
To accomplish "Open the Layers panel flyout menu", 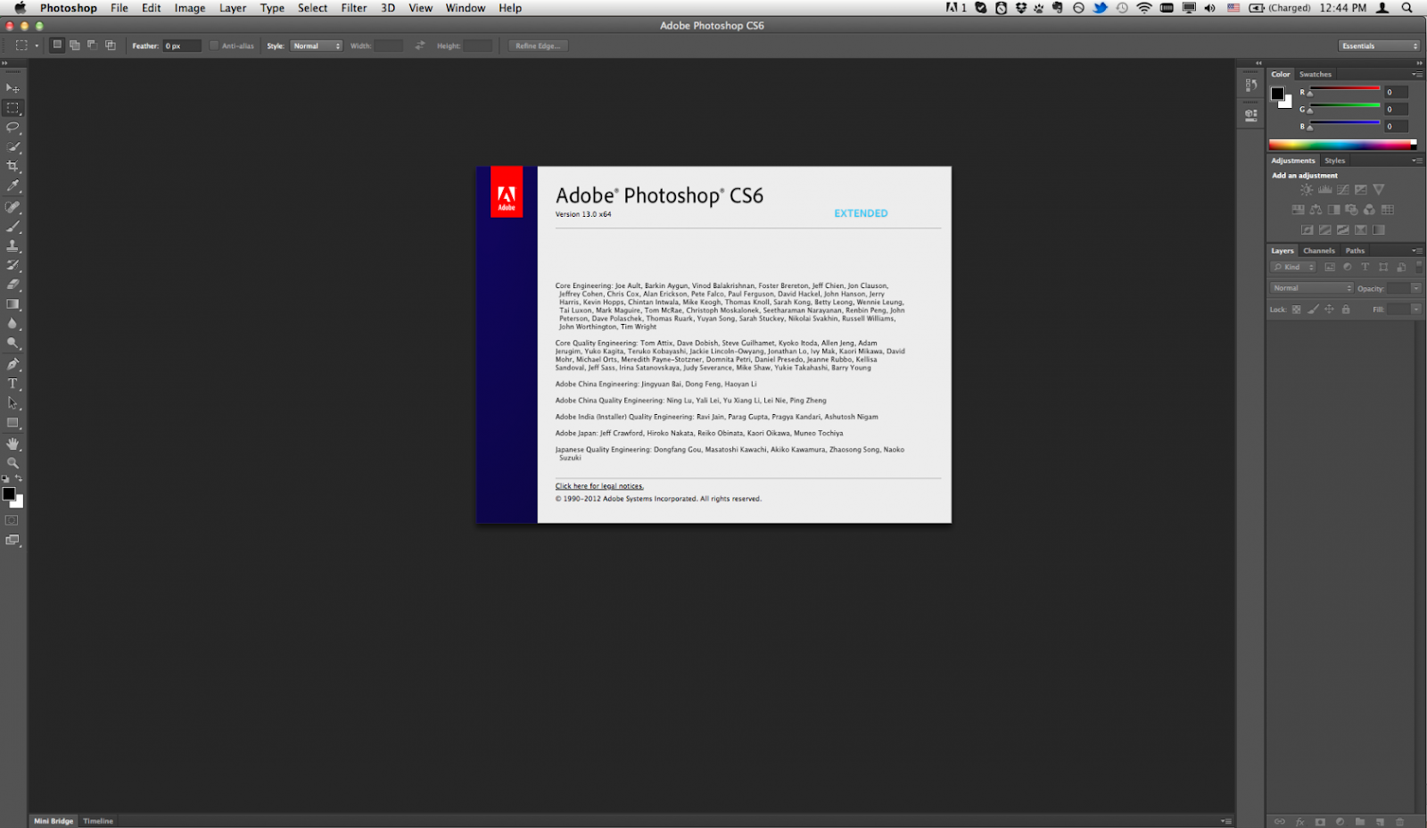I will (1417, 251).
